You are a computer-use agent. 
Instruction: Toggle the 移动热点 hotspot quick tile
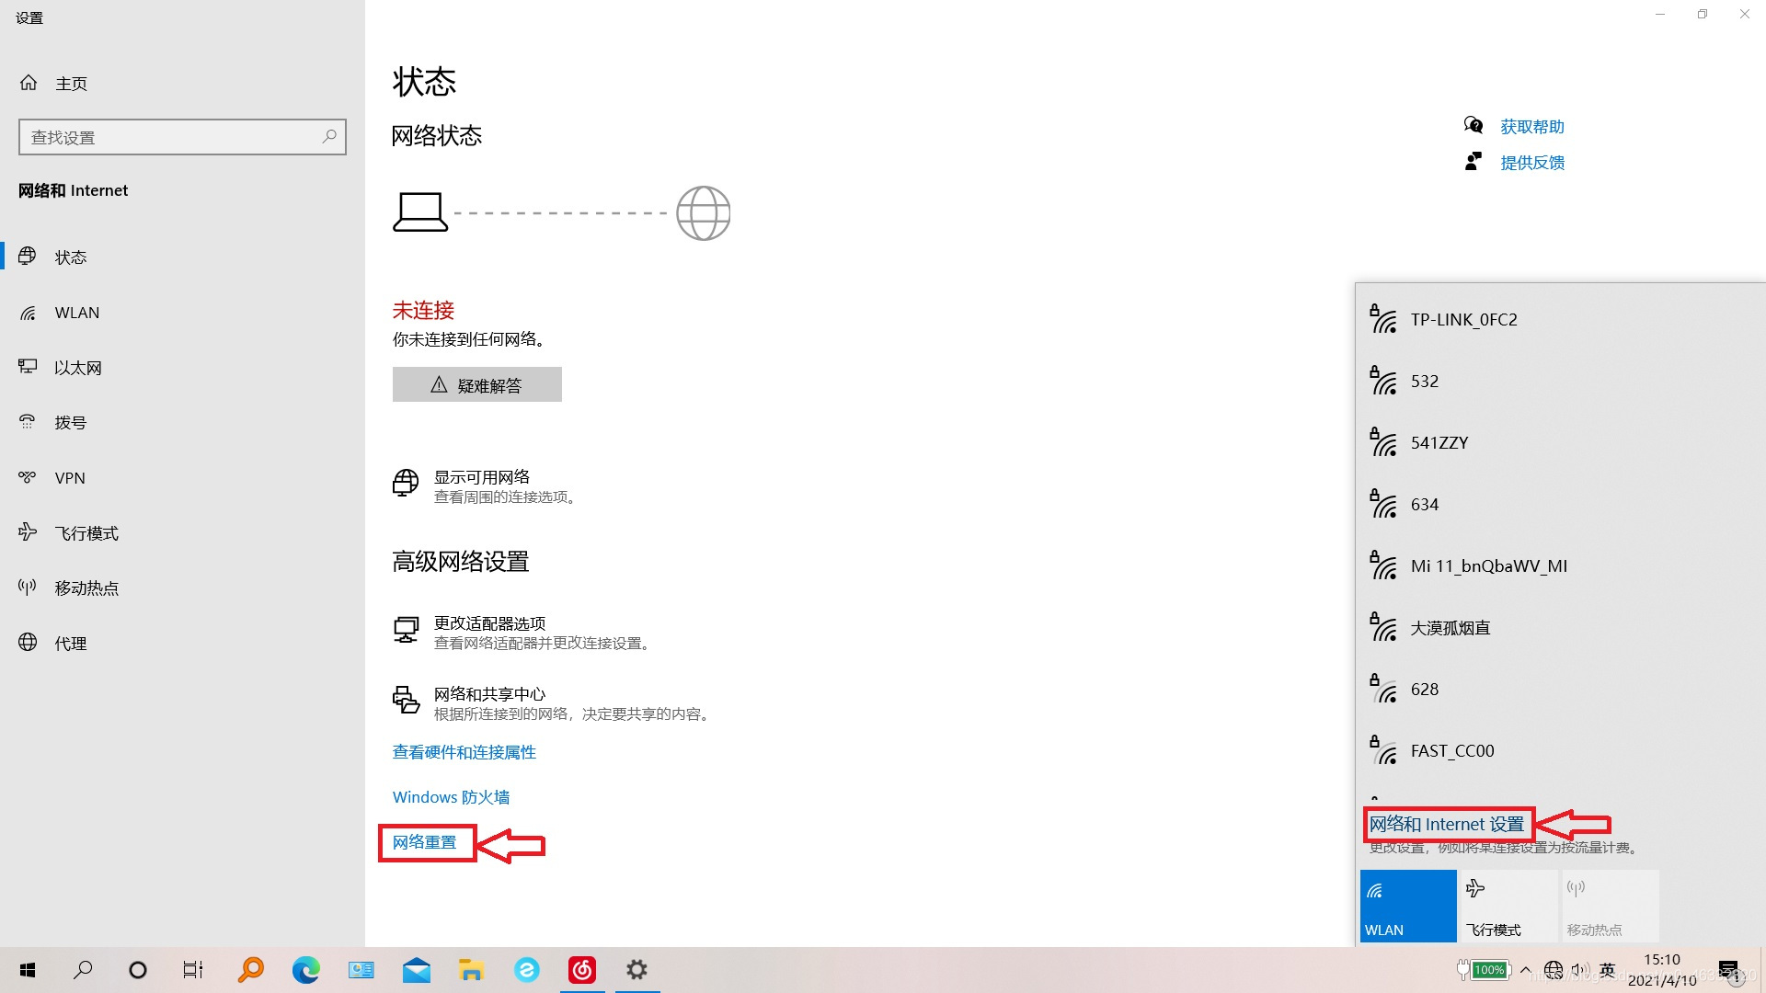coord(1609,906)
